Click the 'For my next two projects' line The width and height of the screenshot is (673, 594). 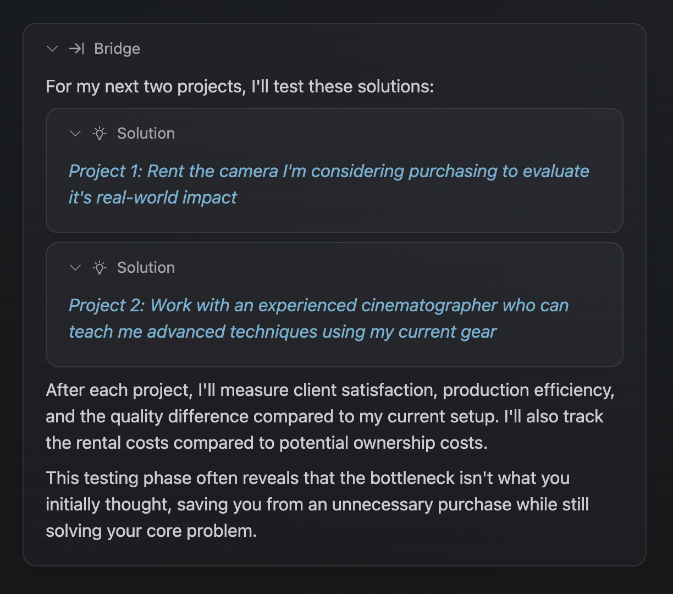[240, 87]
